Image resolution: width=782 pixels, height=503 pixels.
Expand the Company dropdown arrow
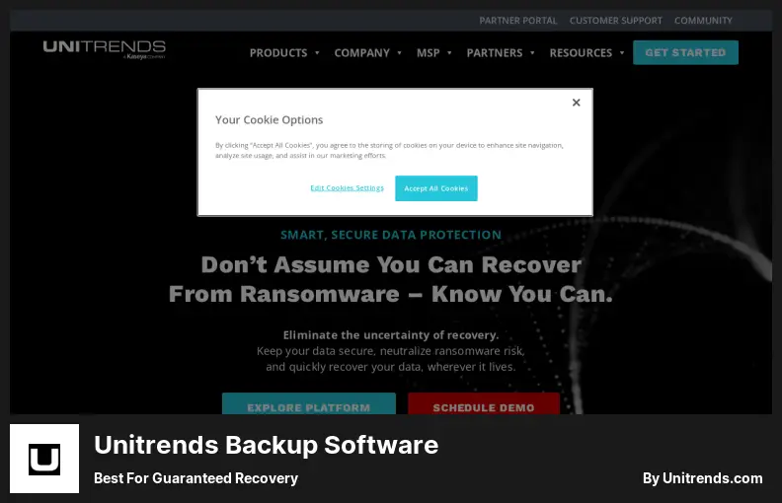tap(399, 53)
